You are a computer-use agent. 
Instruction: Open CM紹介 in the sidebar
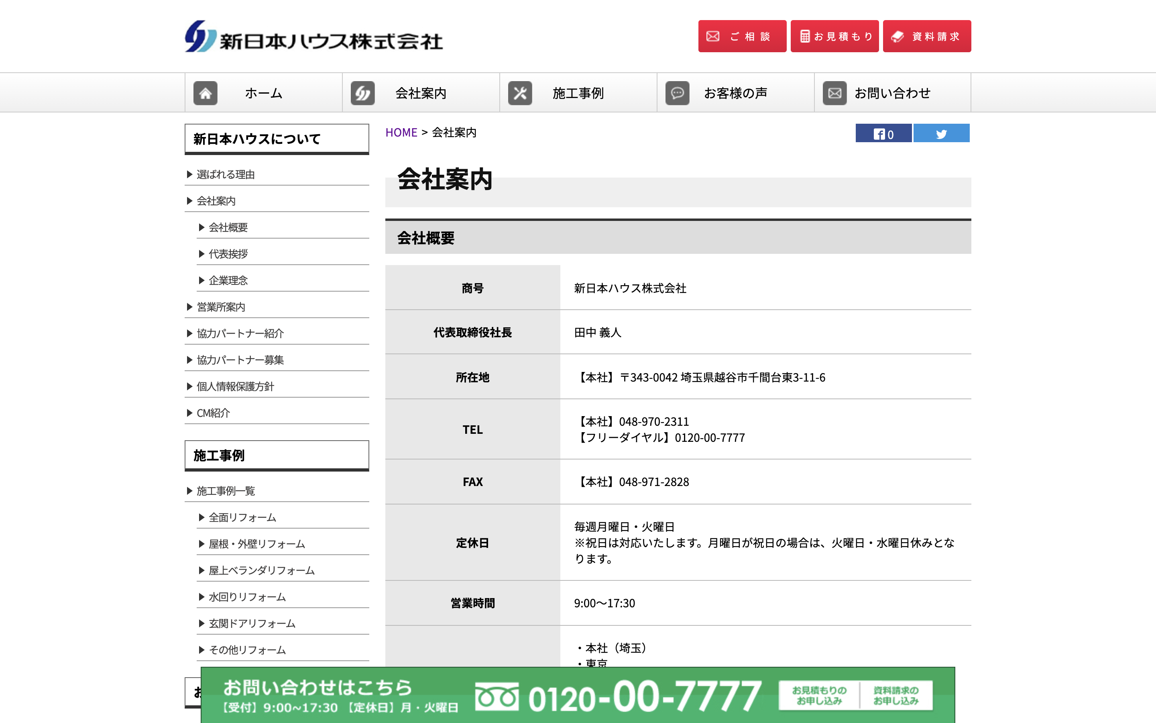point(213,413)
